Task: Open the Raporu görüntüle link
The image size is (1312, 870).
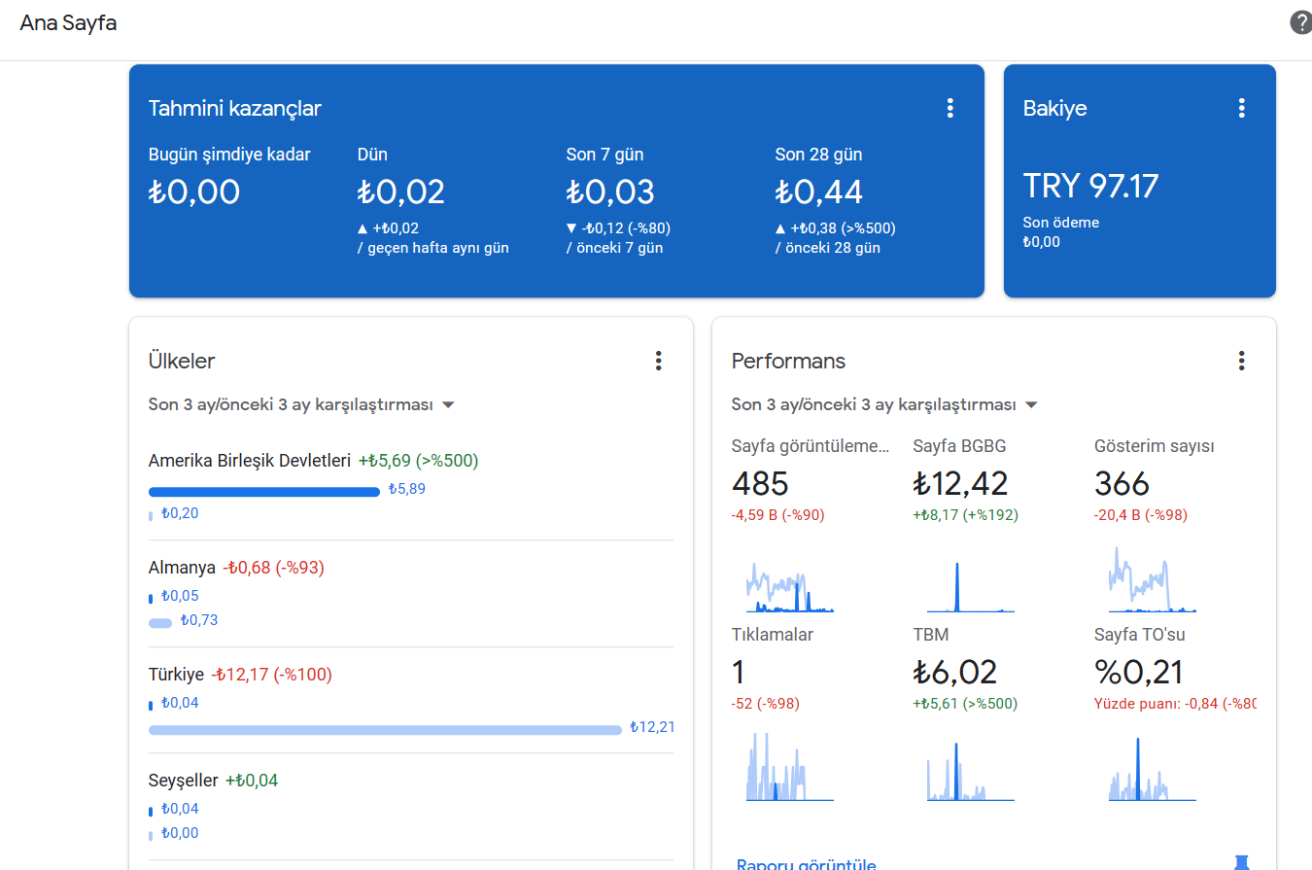Action: pos(807,864)
